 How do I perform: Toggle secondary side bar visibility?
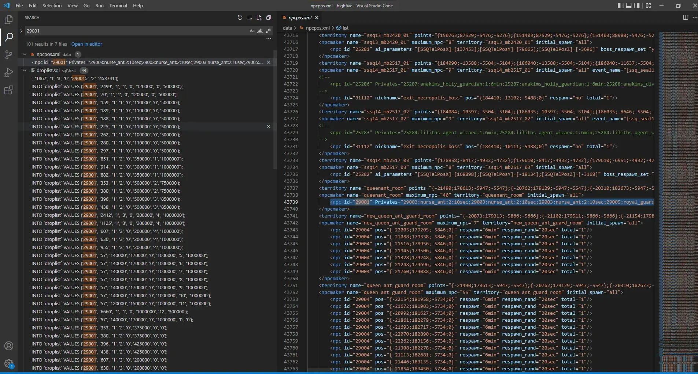637,5
